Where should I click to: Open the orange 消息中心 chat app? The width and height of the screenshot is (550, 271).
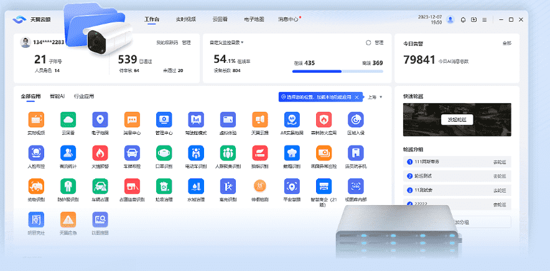132,119
